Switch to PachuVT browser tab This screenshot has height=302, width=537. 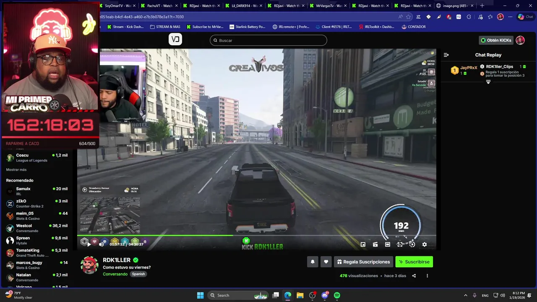coord(160,6)
